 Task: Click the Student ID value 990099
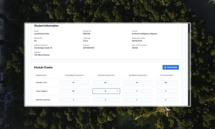click(x=87, y=34)
